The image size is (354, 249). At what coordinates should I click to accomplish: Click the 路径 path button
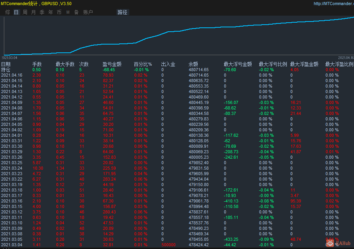click(122, 12)
